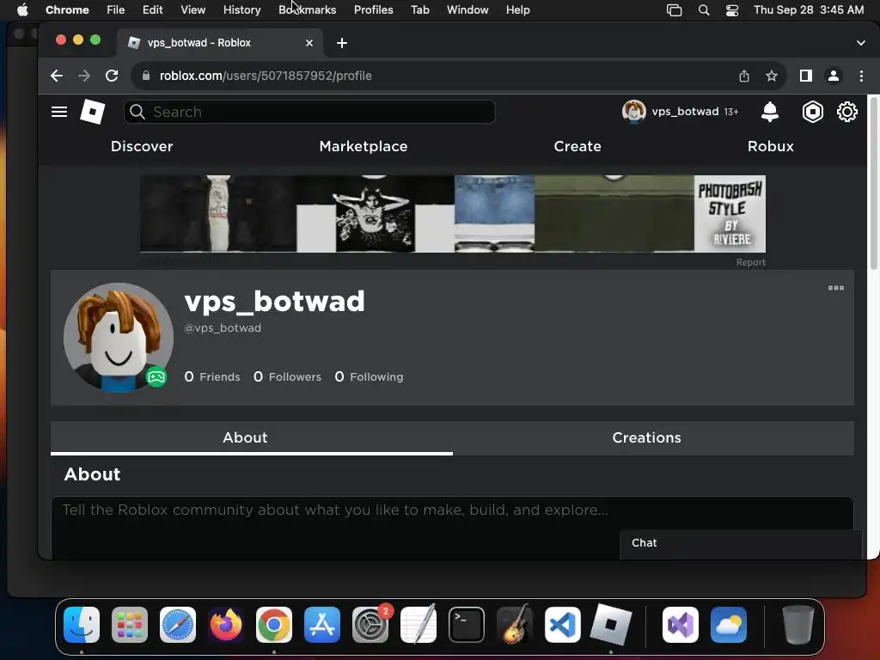Click the green game status badge on avatar
This screenshot has height=660, width=880.
coord(156,376)
